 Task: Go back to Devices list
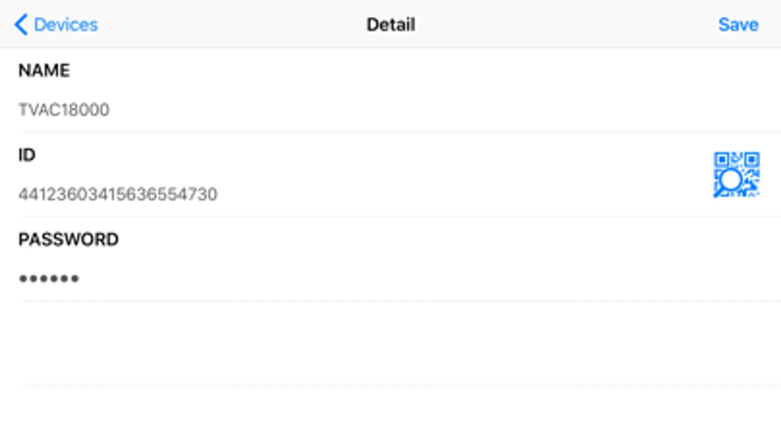coord(65,24)
